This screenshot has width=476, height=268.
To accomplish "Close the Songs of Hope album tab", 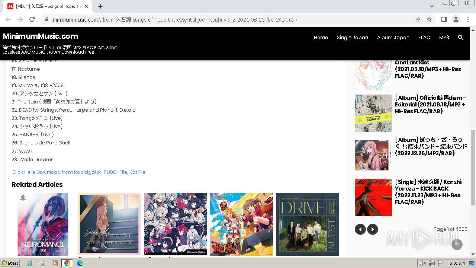I will 86,6.
